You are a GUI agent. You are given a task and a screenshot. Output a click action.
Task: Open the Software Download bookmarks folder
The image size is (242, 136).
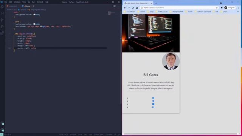[203, 12]
